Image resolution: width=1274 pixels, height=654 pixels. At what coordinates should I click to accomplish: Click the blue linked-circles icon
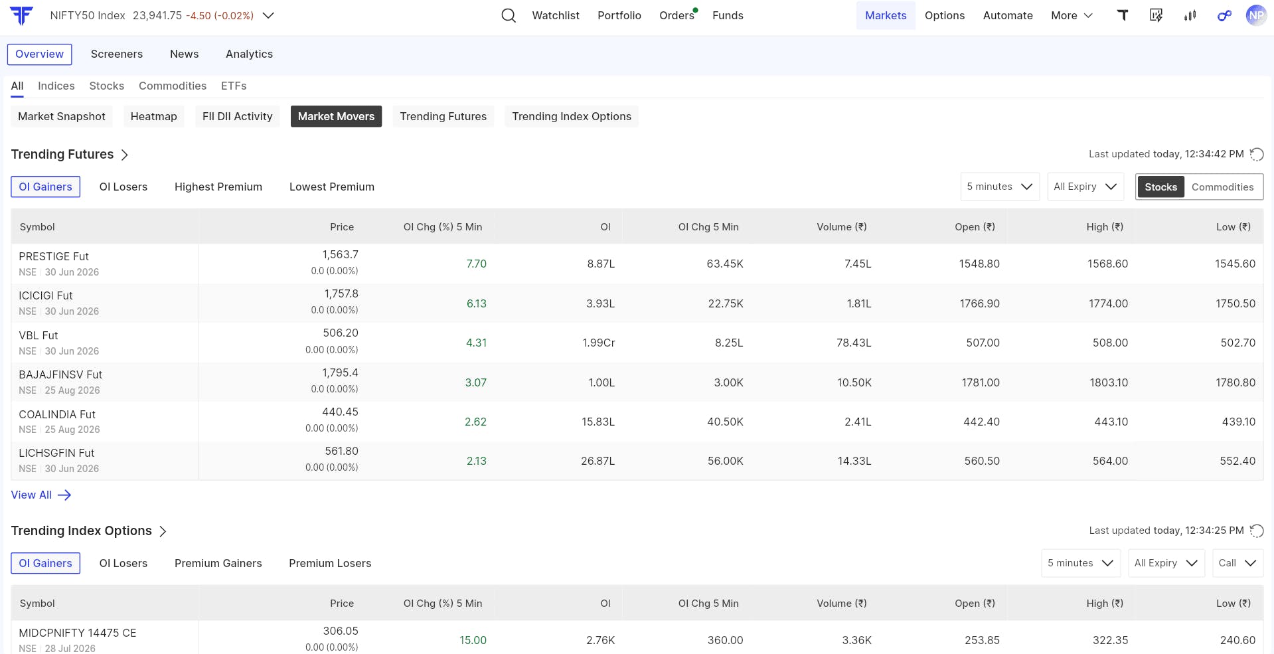(1224, 15)
